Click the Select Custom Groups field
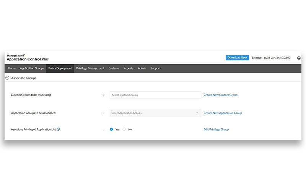The image size is (306, 191). pyautogui.click(x=155, y=95)
